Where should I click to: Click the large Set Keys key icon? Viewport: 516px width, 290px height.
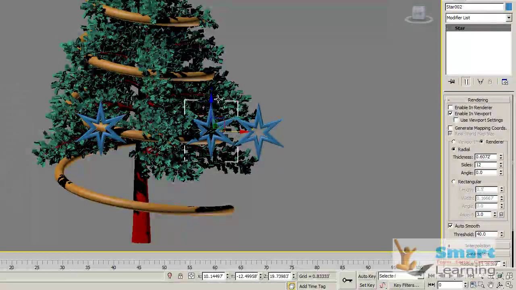[347, 280]
